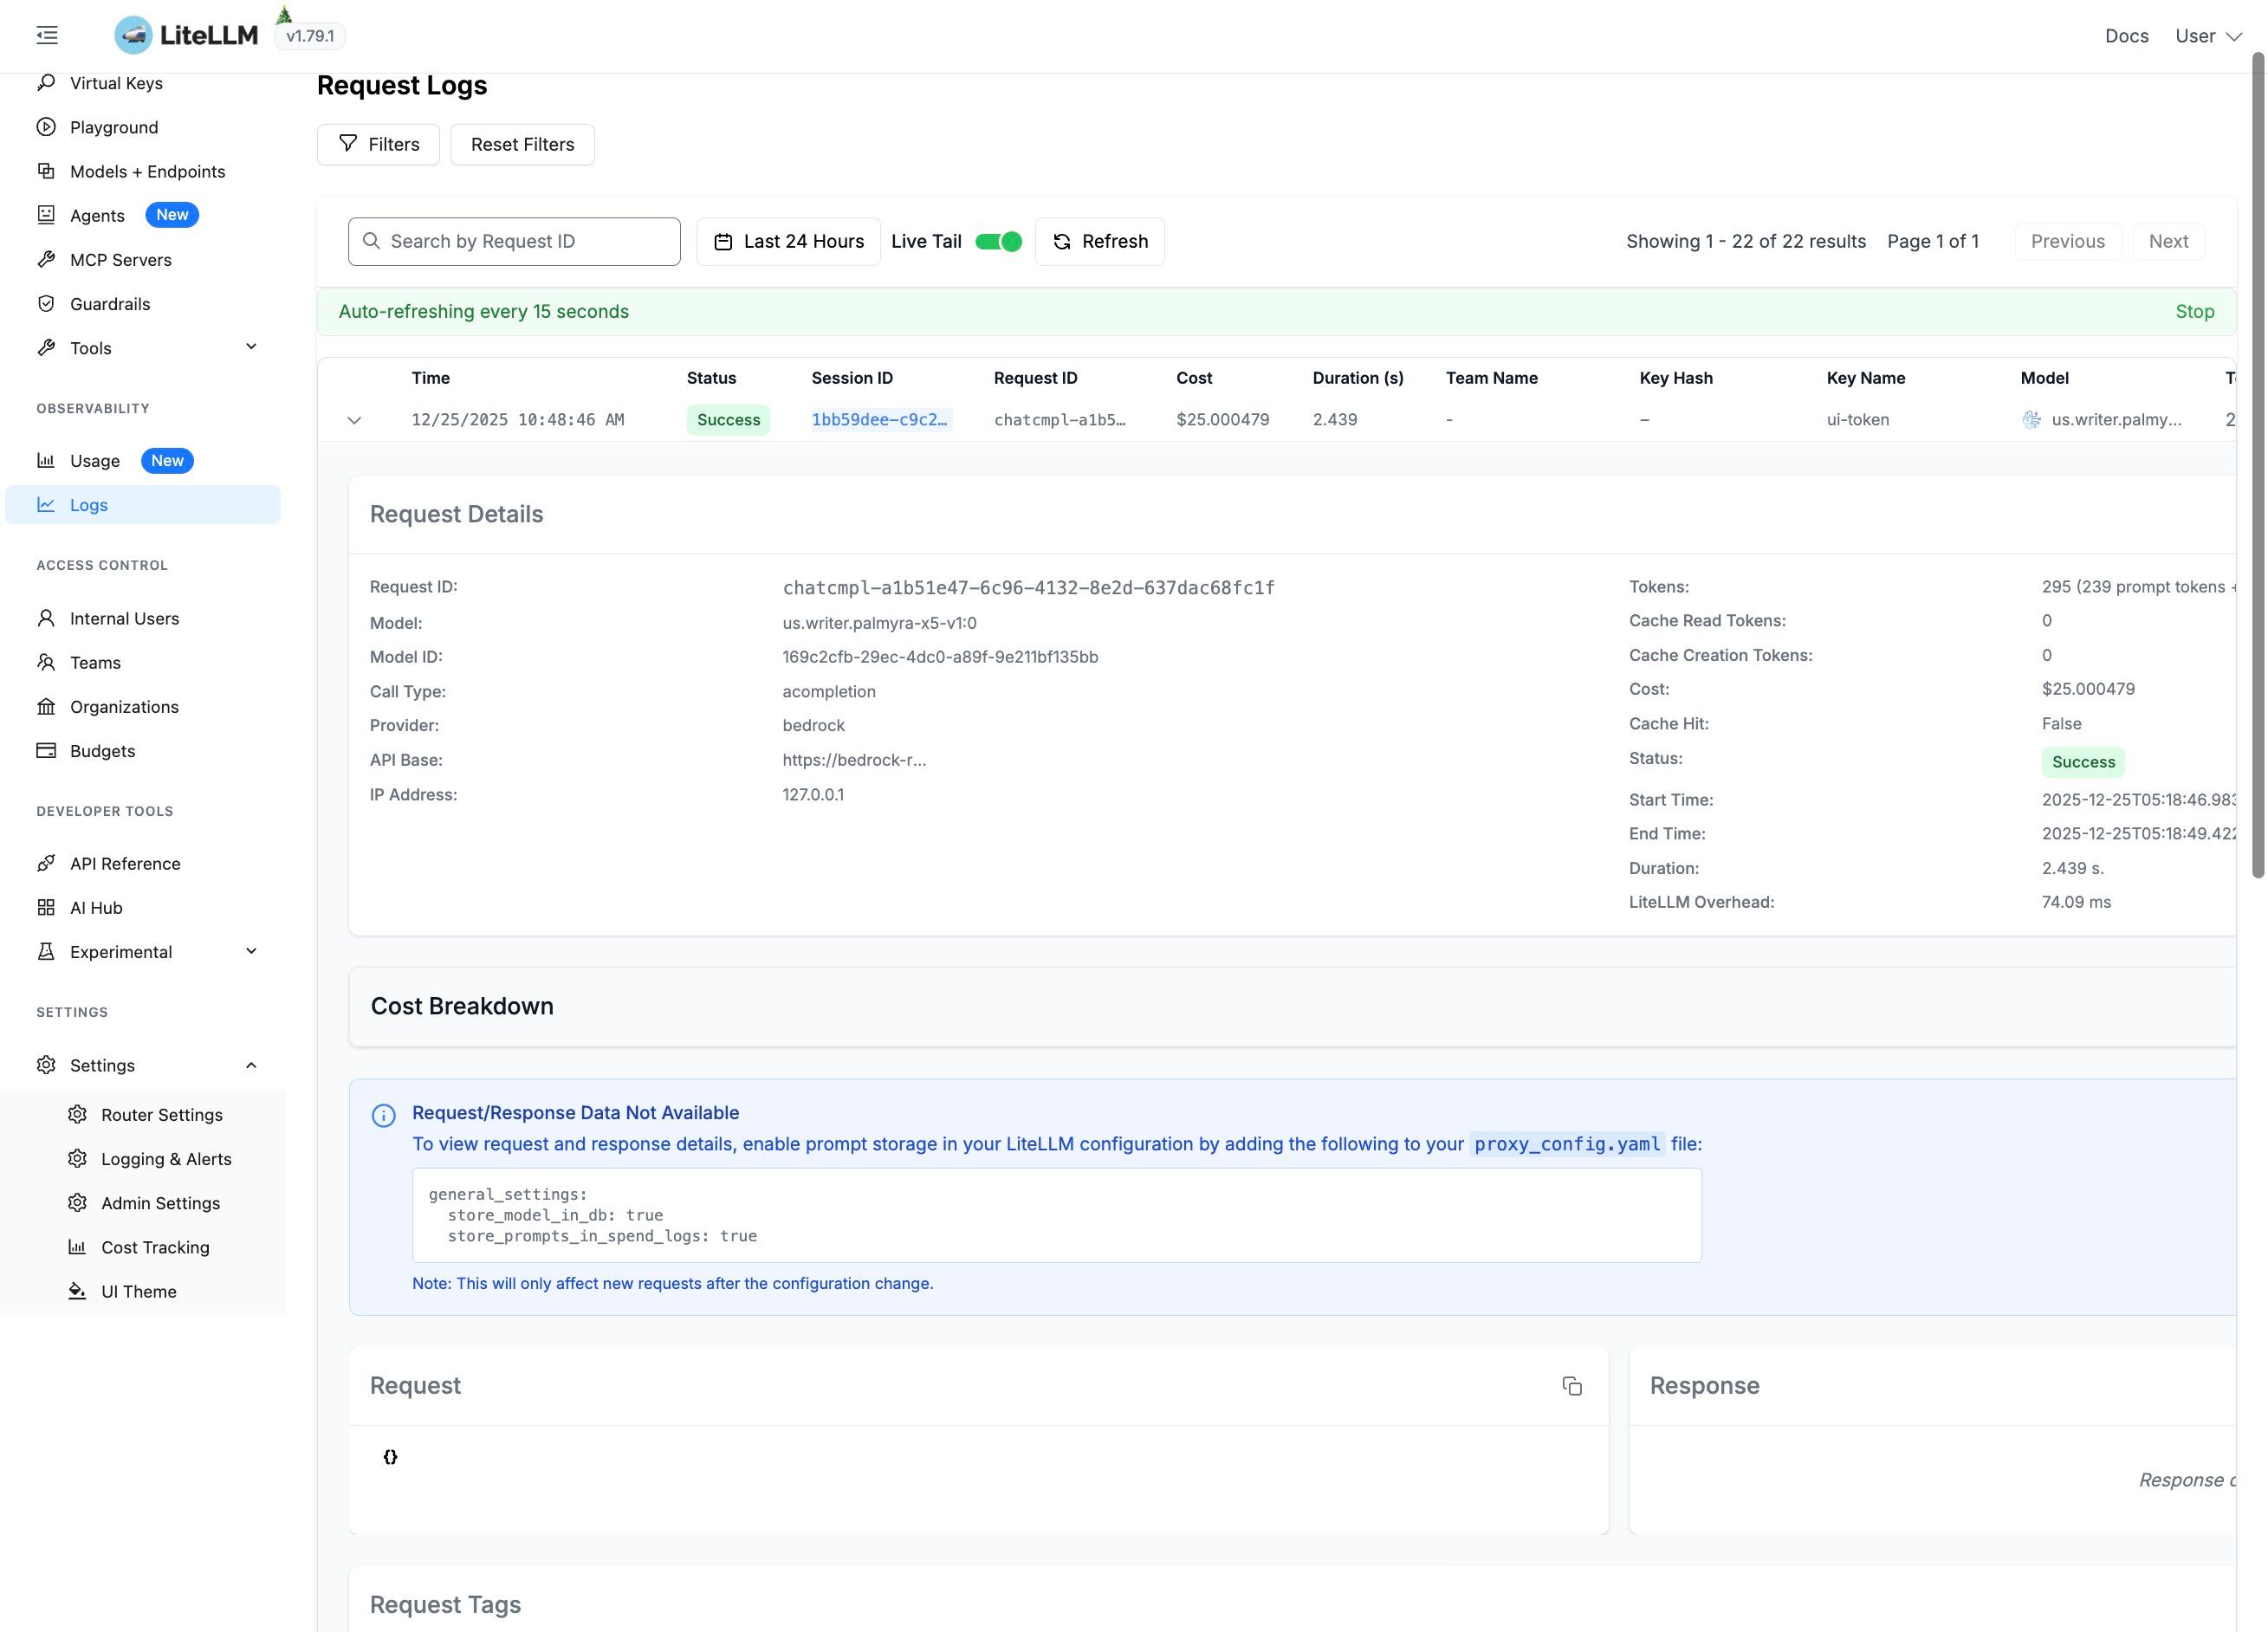Collapse the sidebar with the hamburger icon
This screenshot has height=1632, width=2268.
[47, 36]
